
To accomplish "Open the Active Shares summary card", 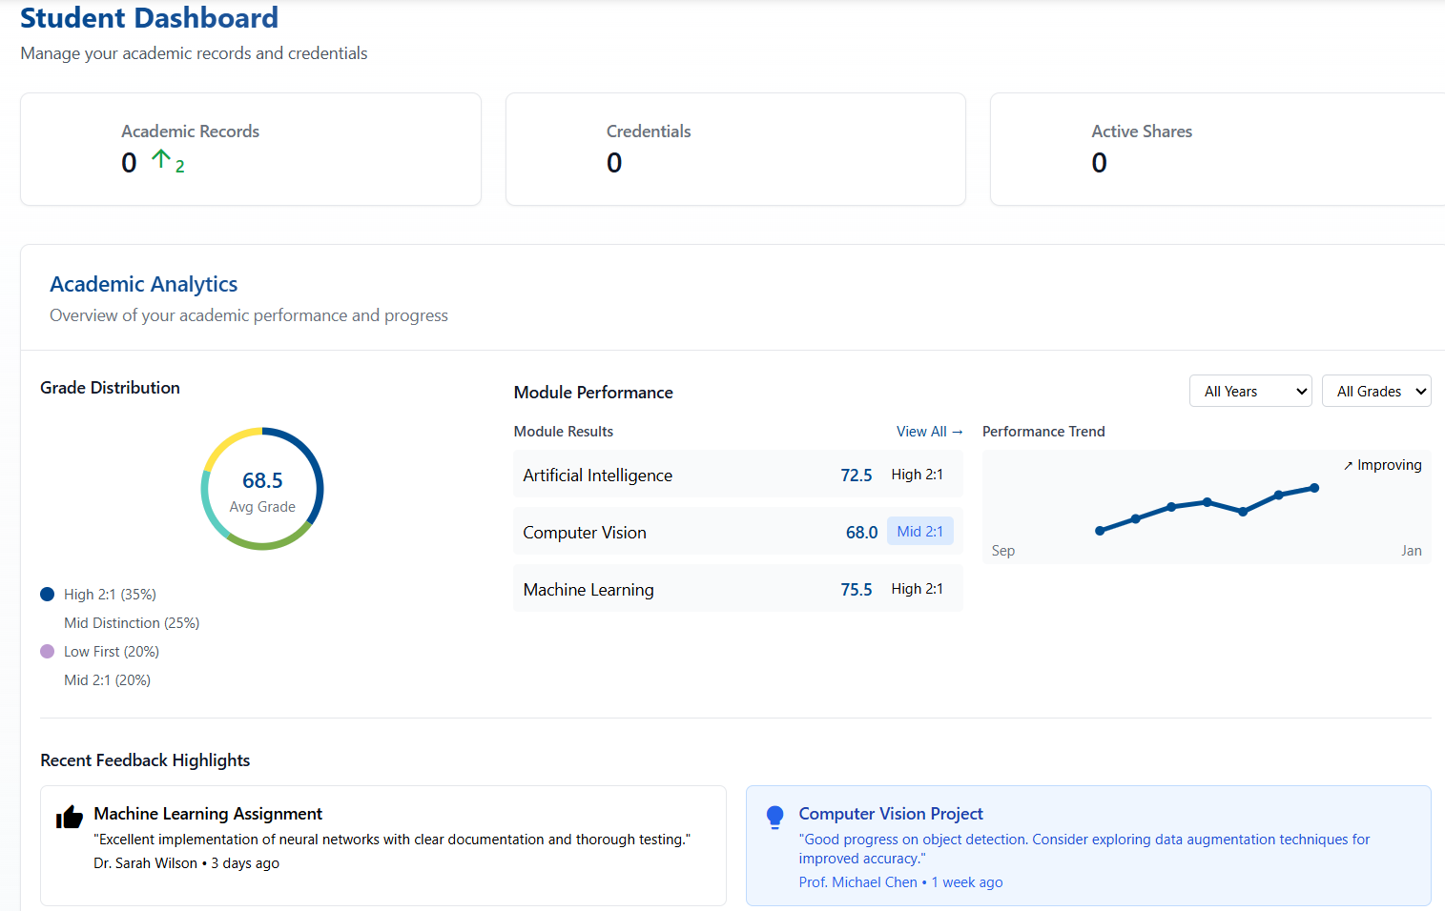I will click(1216, 149).
